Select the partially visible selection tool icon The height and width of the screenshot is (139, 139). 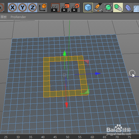point(2,8)
